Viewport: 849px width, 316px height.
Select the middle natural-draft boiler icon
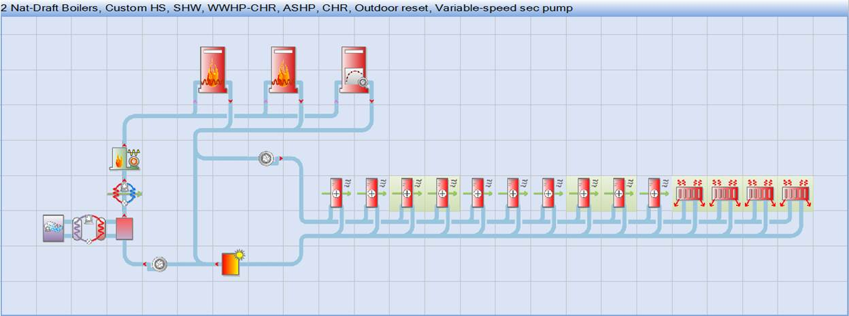[x=283, y=69]
